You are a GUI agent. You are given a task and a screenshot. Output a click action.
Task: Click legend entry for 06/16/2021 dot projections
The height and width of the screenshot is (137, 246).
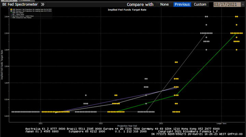coord(32,10)
